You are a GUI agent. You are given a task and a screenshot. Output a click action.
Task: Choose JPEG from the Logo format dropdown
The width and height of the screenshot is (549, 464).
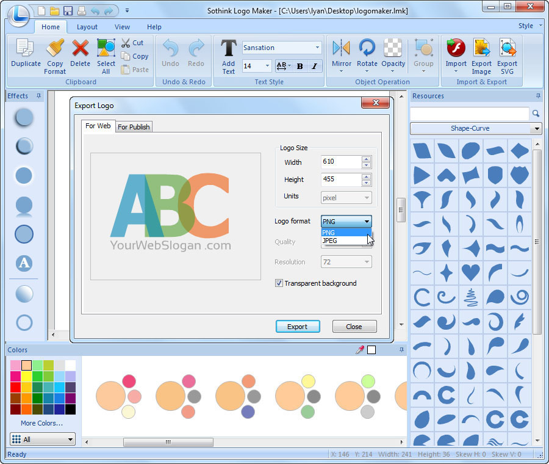(x=329, y=241)
